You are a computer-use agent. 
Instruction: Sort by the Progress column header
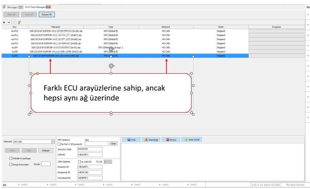point(276,27)
